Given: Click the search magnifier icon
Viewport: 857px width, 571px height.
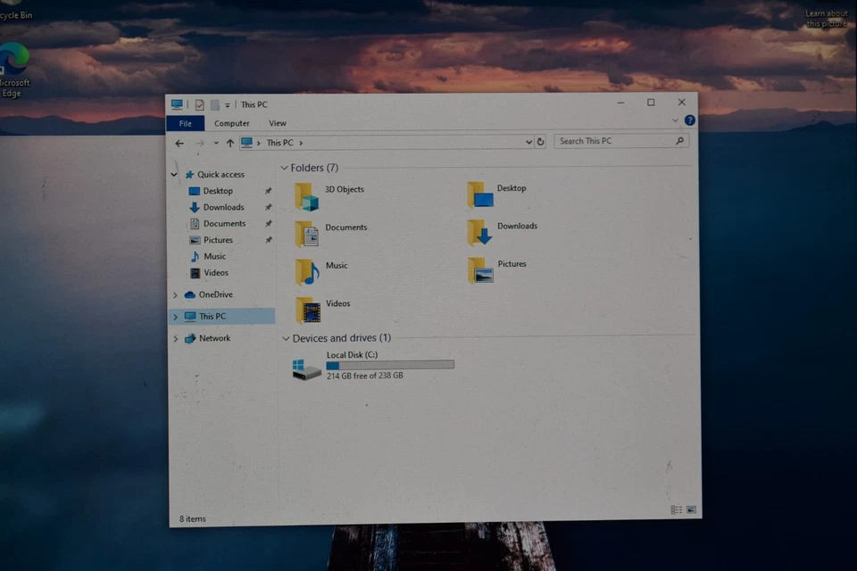Looking at the screenshot, I should tap(679, 140).
